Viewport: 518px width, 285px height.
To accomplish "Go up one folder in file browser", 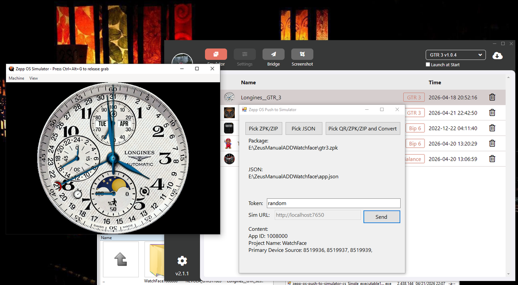I will [x=121, y=259].
